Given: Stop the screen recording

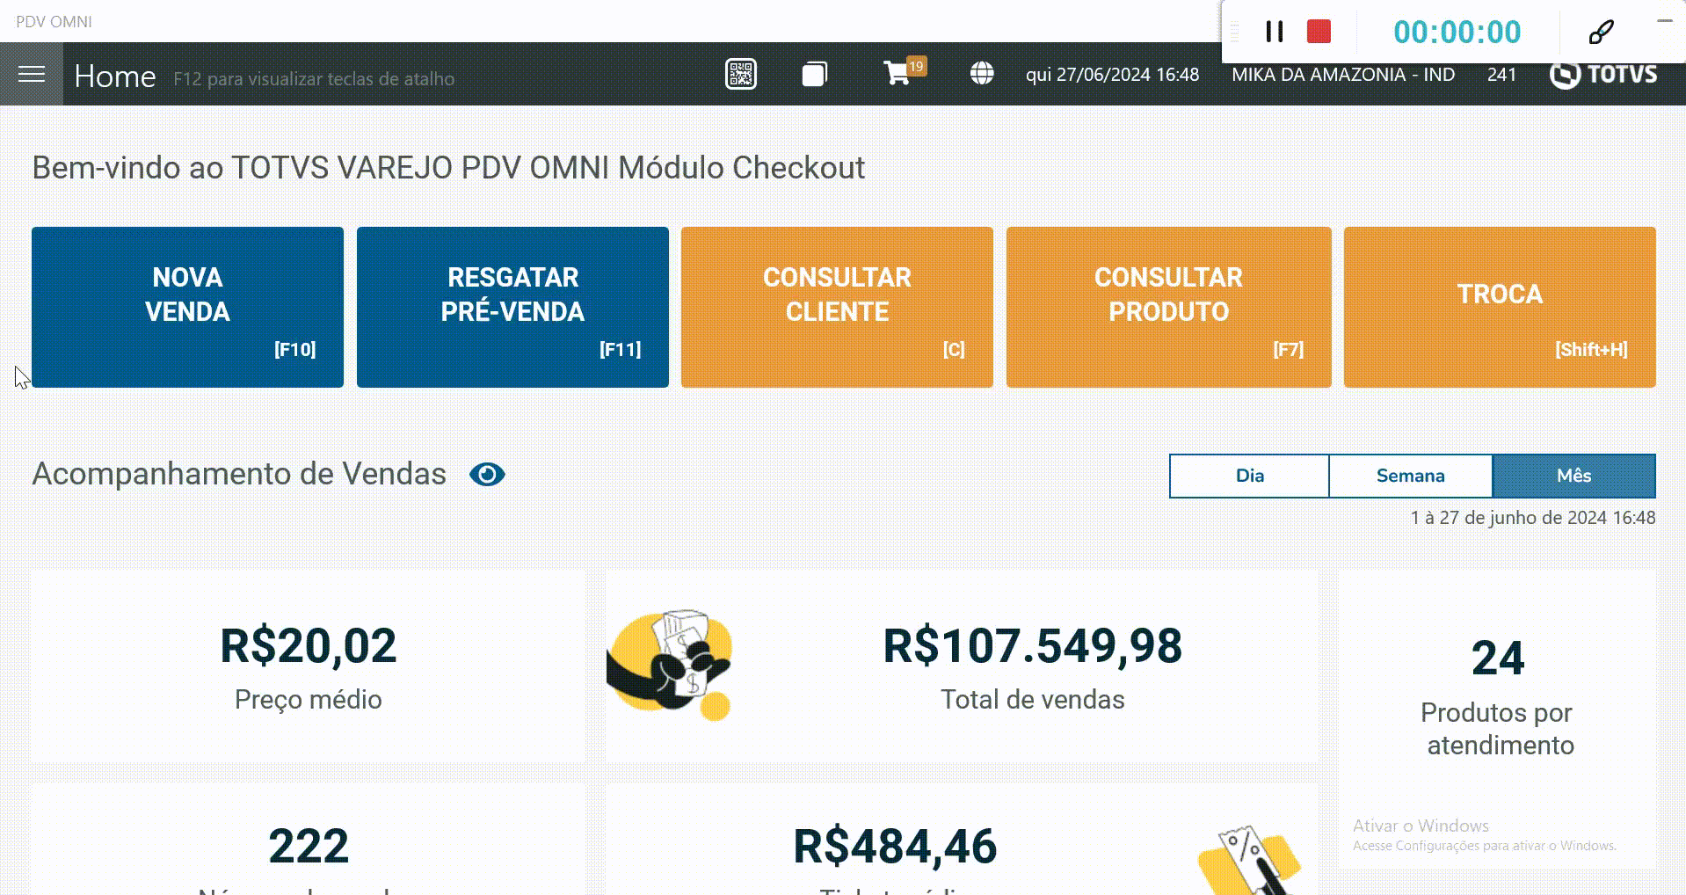Looking at the screenshot, I should pos(1319,33).
